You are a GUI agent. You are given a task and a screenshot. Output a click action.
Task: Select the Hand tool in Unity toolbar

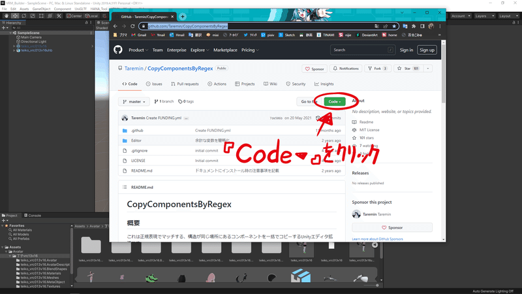(7, 16)
